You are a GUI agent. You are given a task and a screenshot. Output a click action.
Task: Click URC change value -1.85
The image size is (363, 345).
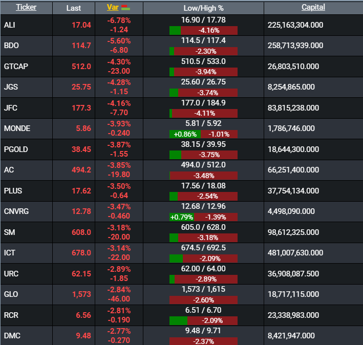(119, 278)
